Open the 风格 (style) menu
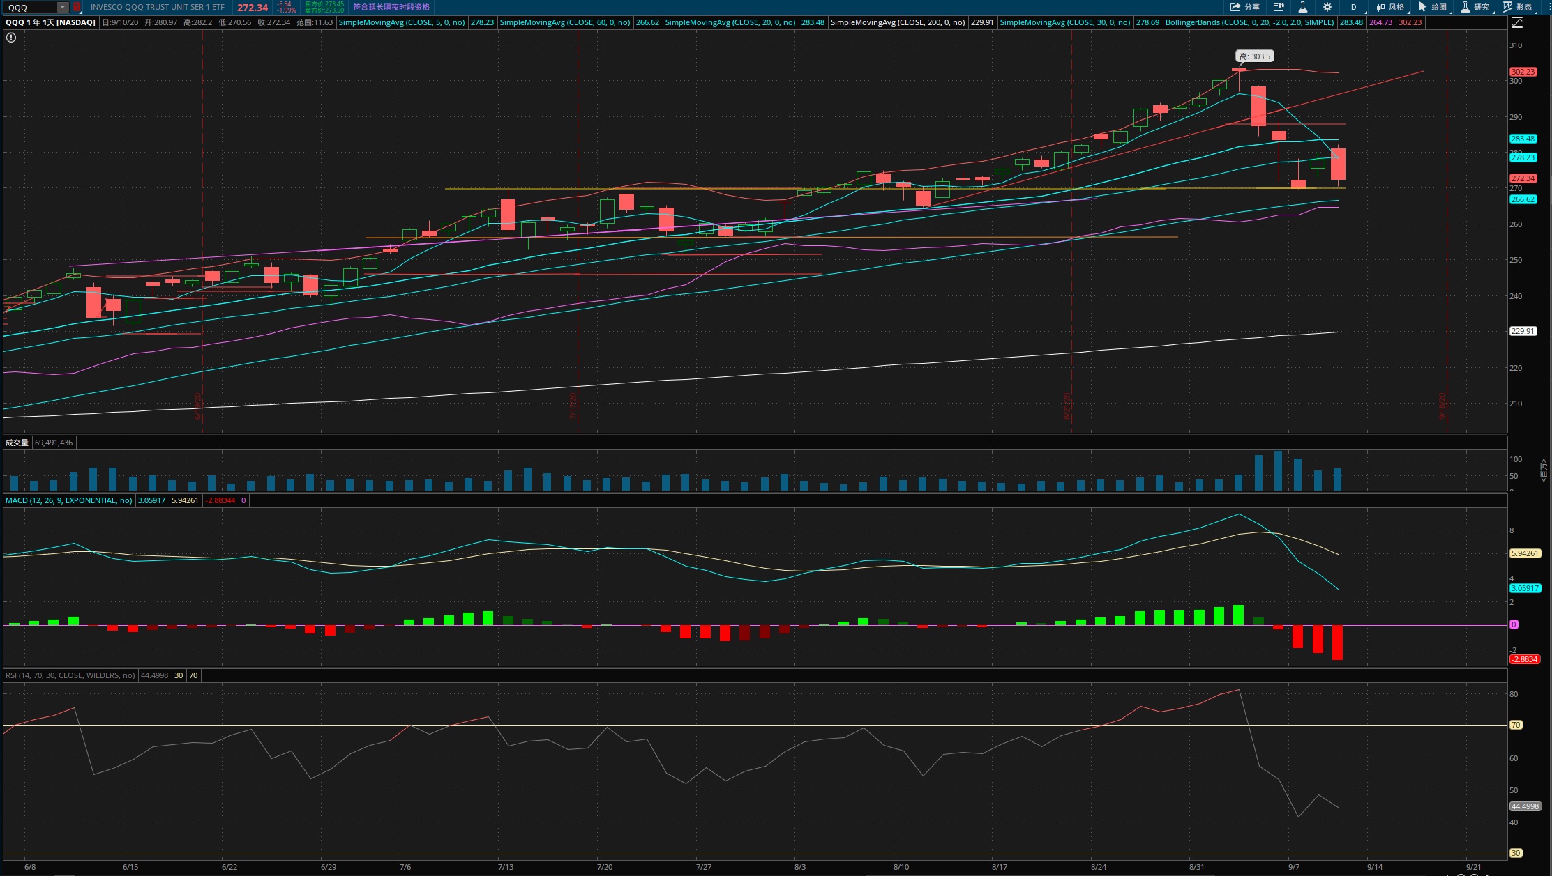This screenshot has width=1552, height=876. 1391,7
